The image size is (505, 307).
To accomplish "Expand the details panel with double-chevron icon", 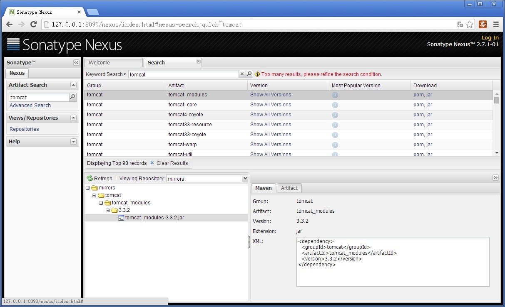I will pos(495,178).
